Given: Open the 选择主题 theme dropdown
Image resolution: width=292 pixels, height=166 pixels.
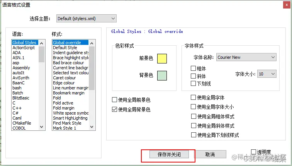Looking at the screenshot, I should coord(87,19).
